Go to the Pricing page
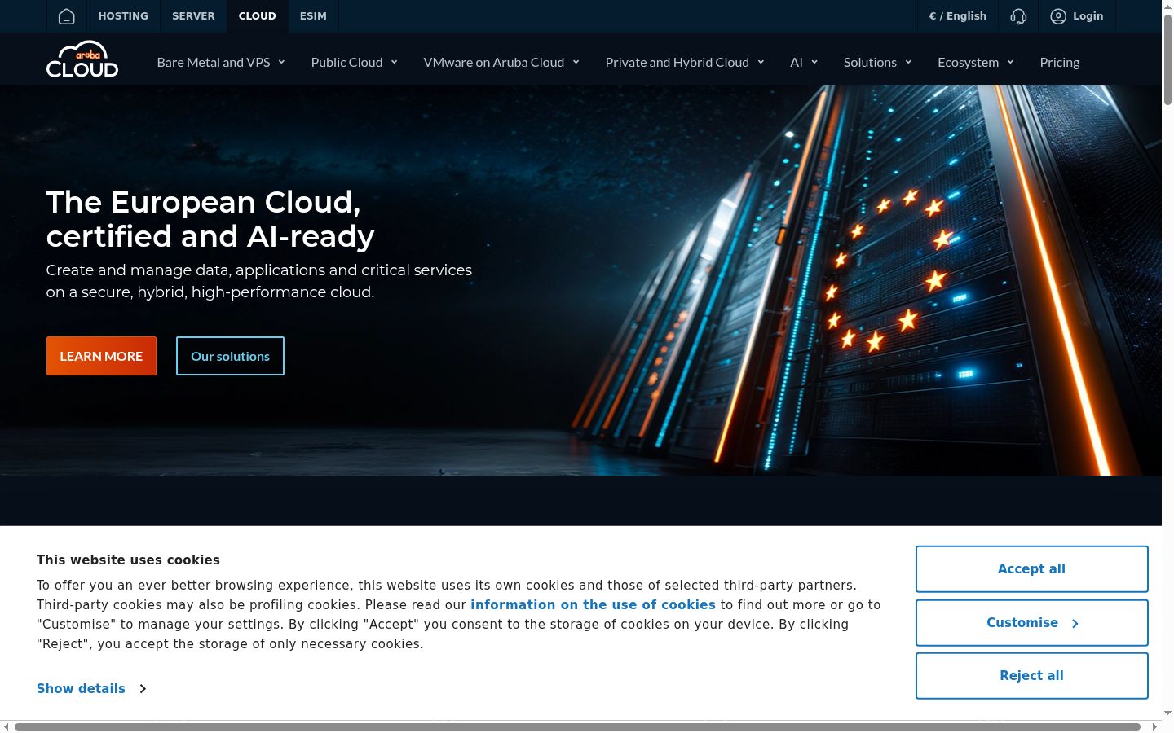 (1060, 62)
